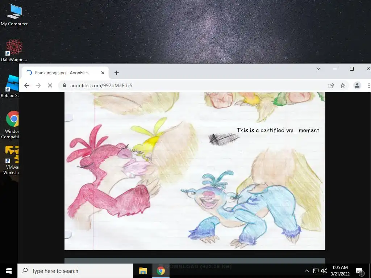
Task: Open Chrome tab search dropdown
Action: click(318, 69)
